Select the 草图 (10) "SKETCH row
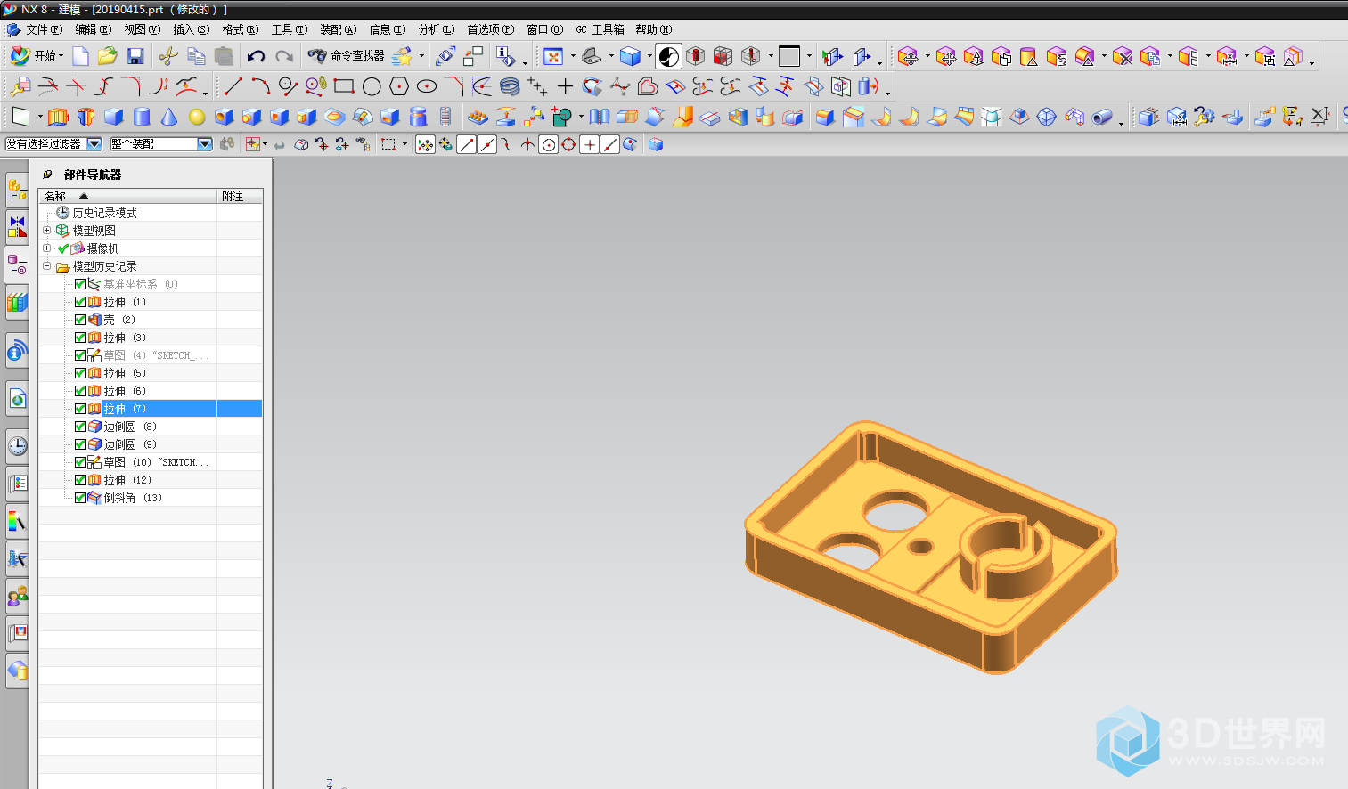The height and width of the screenshot is (789, 1348). click(x=151, y=462)
